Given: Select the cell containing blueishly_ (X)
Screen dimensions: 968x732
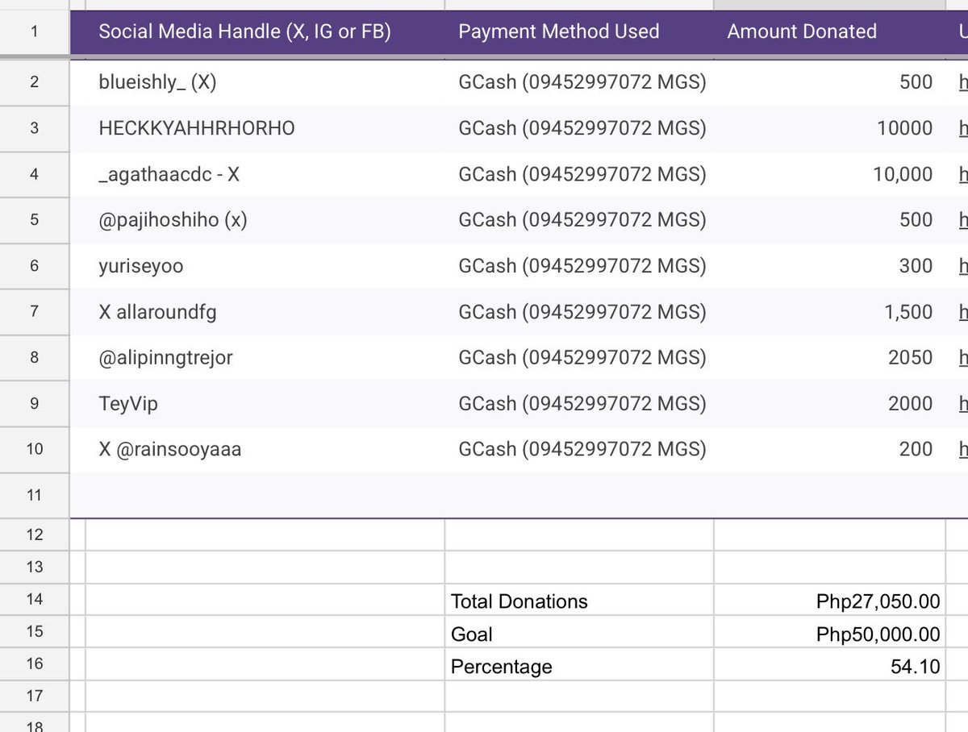Looking at the screenshot, I should (x=265, y=82).
